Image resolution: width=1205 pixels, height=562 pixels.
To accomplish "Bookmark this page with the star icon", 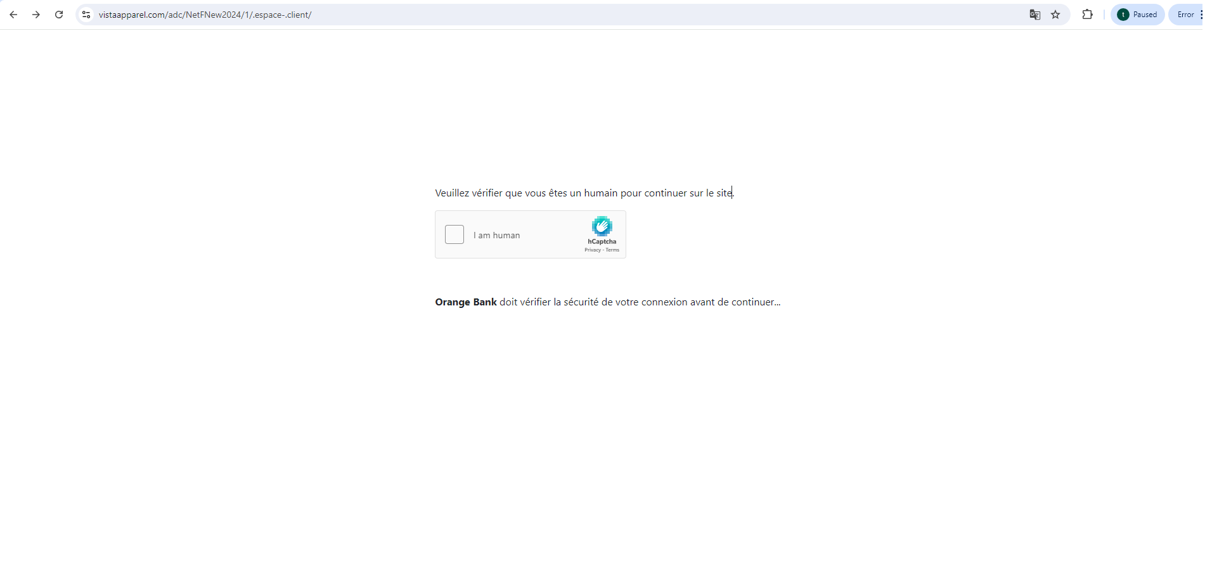I will (x=1055, y=15).
